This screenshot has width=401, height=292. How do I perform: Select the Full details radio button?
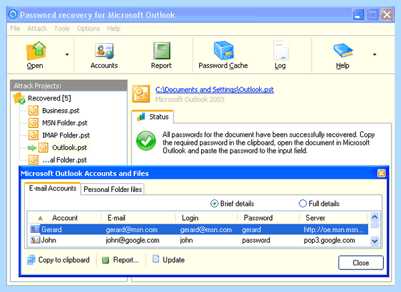(303, 203)
